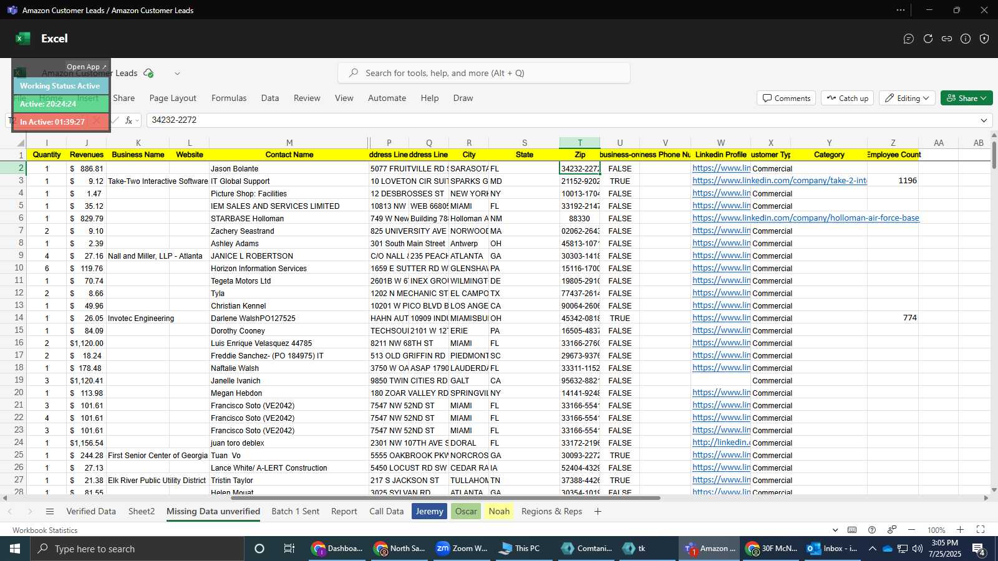Show hidden system tray icons
This screenshot has width=998, height=561.
(872, 549)
